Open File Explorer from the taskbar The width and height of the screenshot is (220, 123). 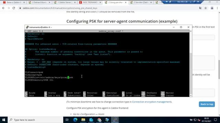(83, 120)
